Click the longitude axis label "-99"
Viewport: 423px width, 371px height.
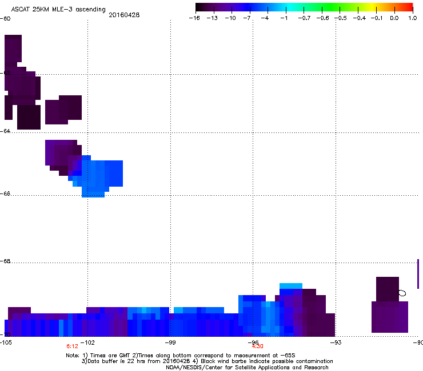pyautogui.click(x=170, y=342)
